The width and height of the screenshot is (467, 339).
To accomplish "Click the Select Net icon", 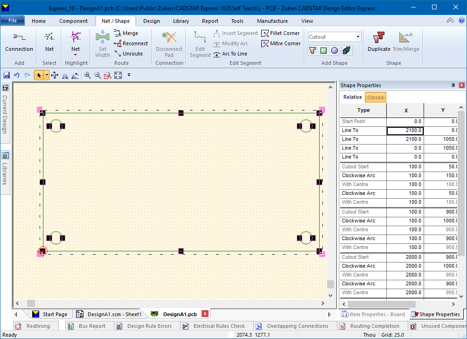I will coord(49,37).
